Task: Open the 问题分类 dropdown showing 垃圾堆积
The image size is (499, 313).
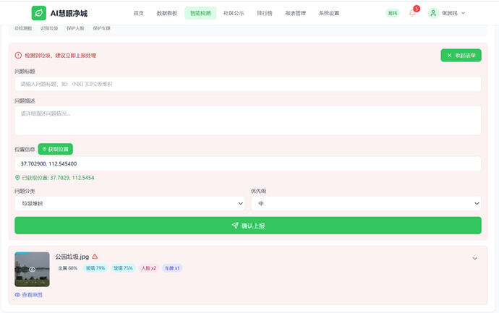Action: pos(130,203)
